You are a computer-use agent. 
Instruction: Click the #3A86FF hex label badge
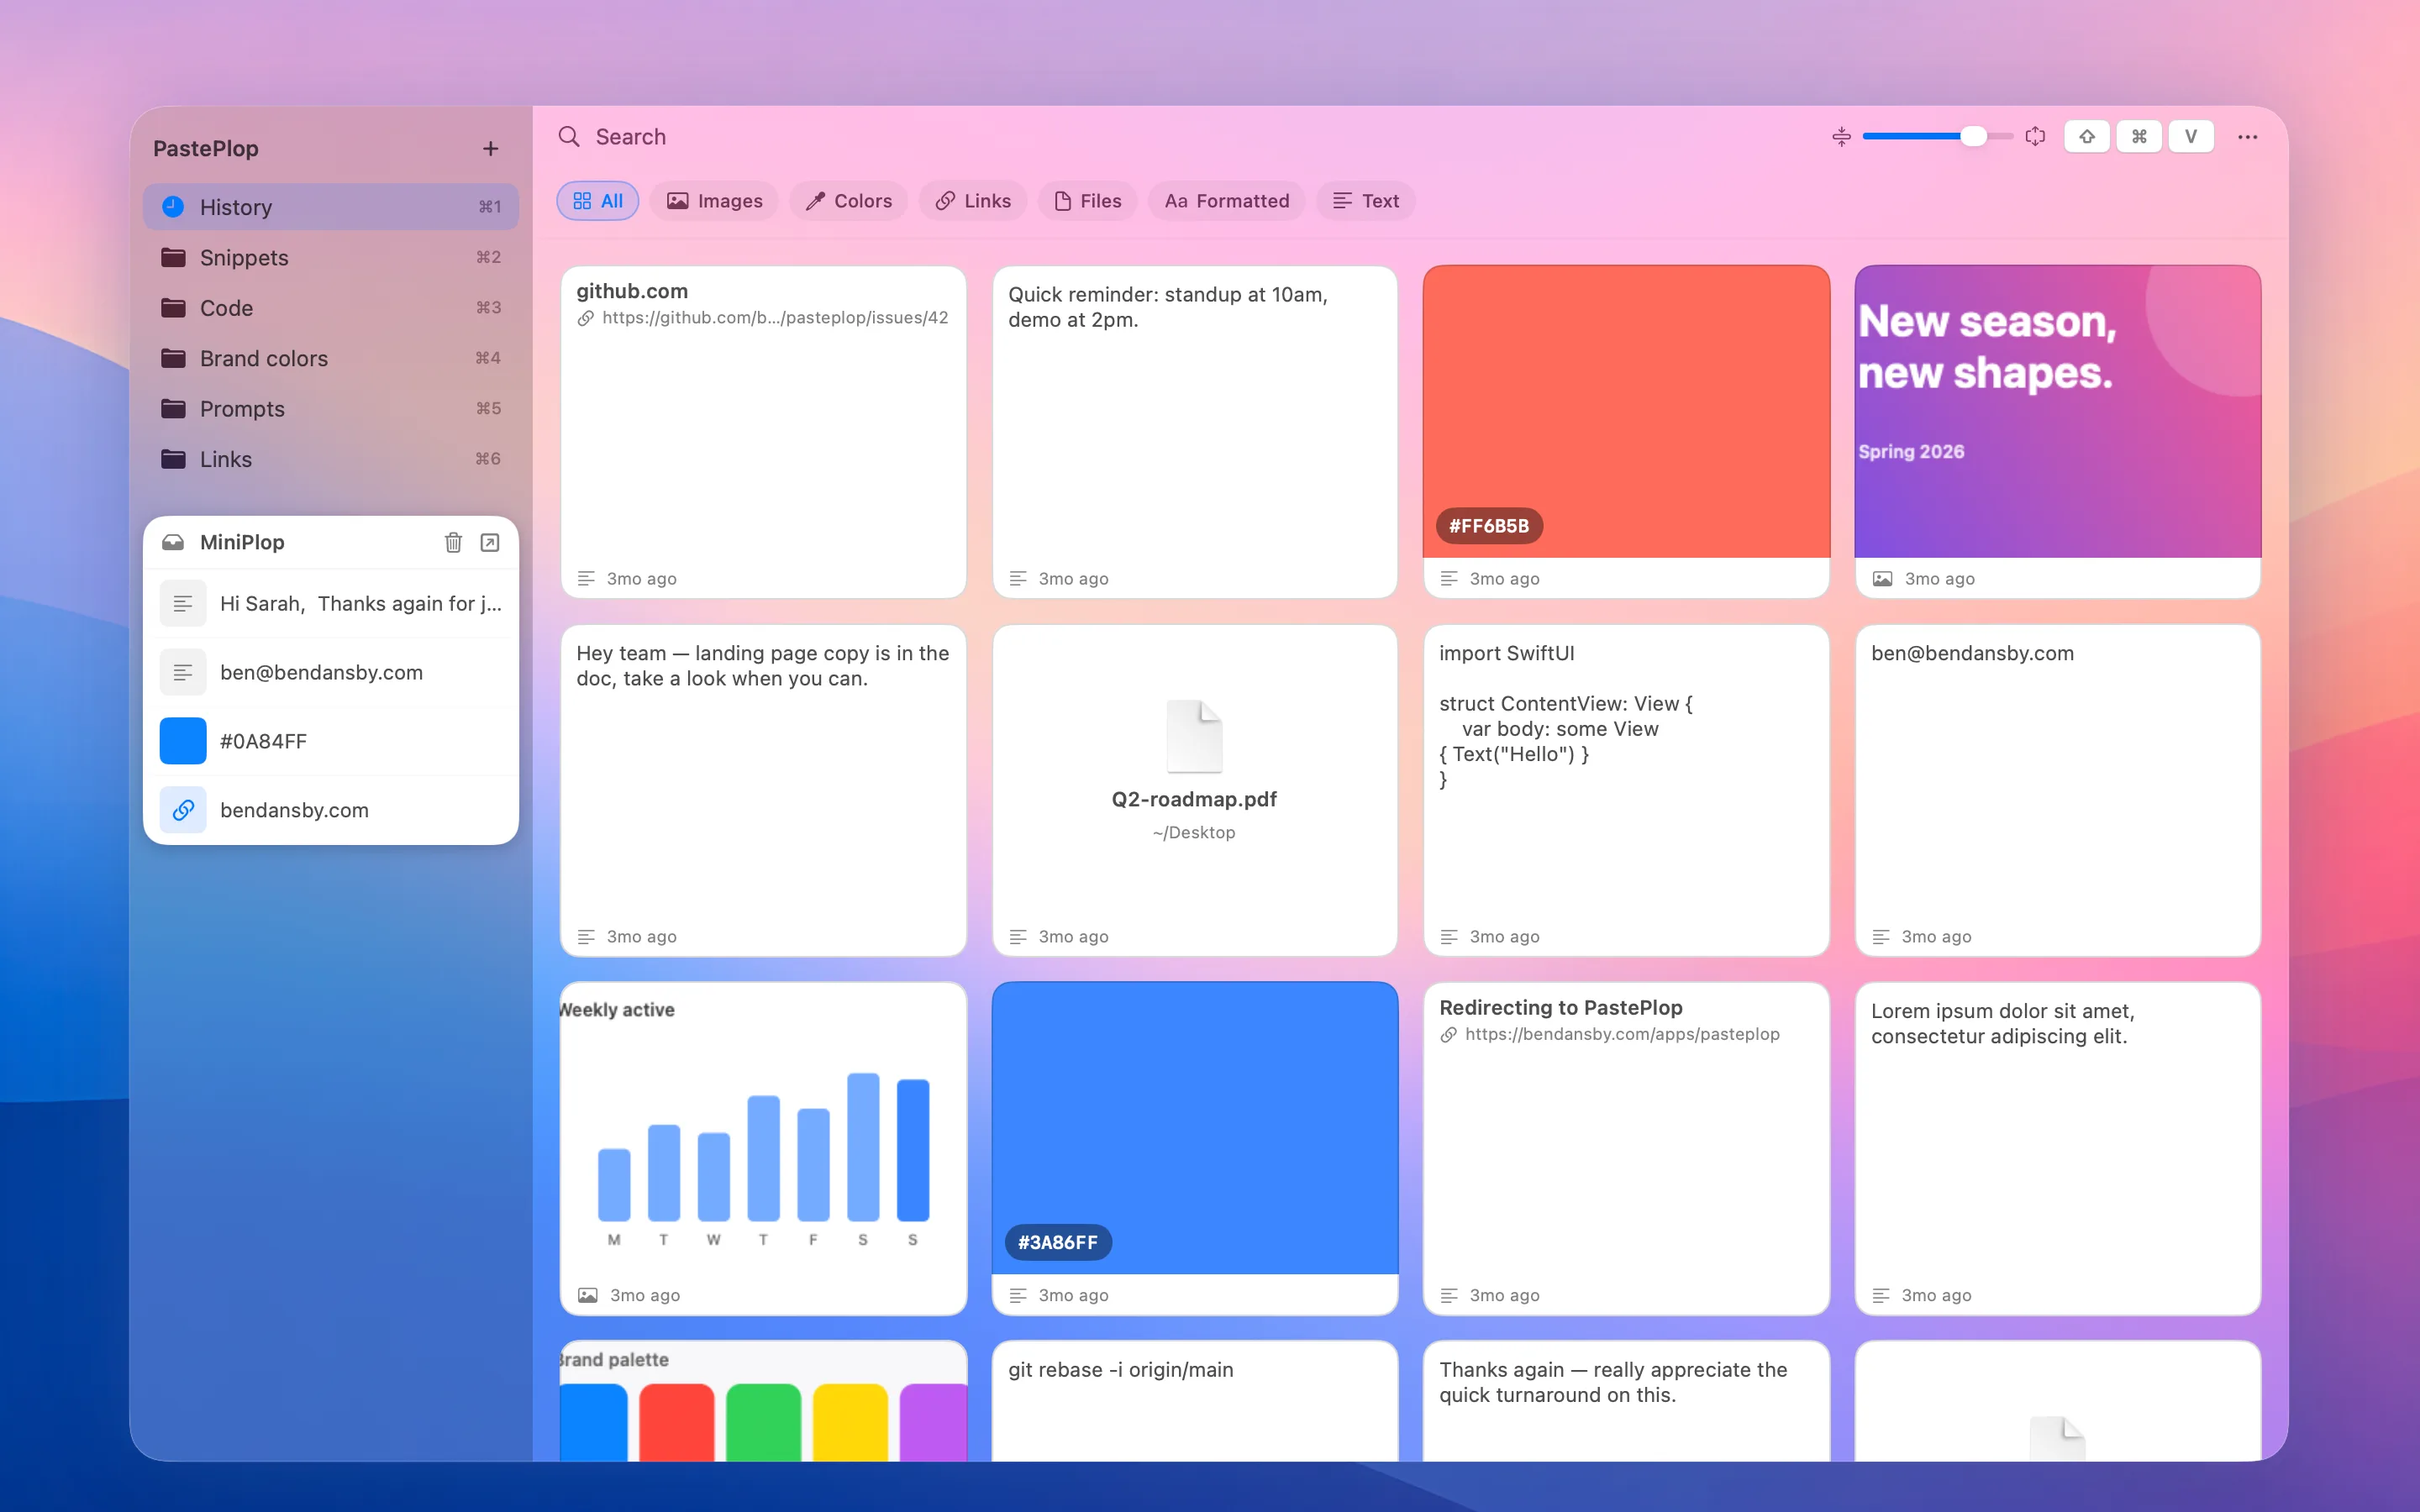1058,1242
